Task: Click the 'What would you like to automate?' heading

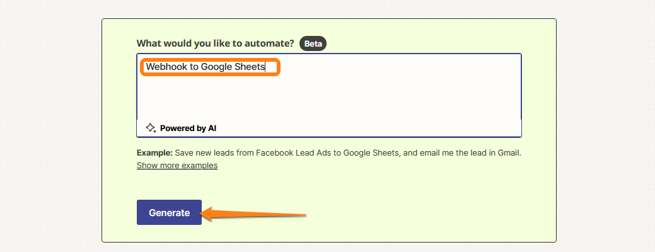Action: [x=215, y=43]
